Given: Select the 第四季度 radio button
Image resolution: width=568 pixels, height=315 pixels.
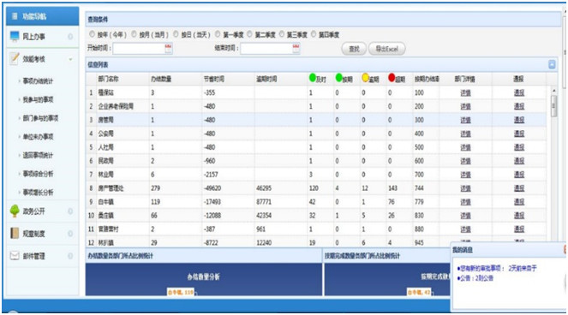Looking at the screenshot, I should coord(314,34).
